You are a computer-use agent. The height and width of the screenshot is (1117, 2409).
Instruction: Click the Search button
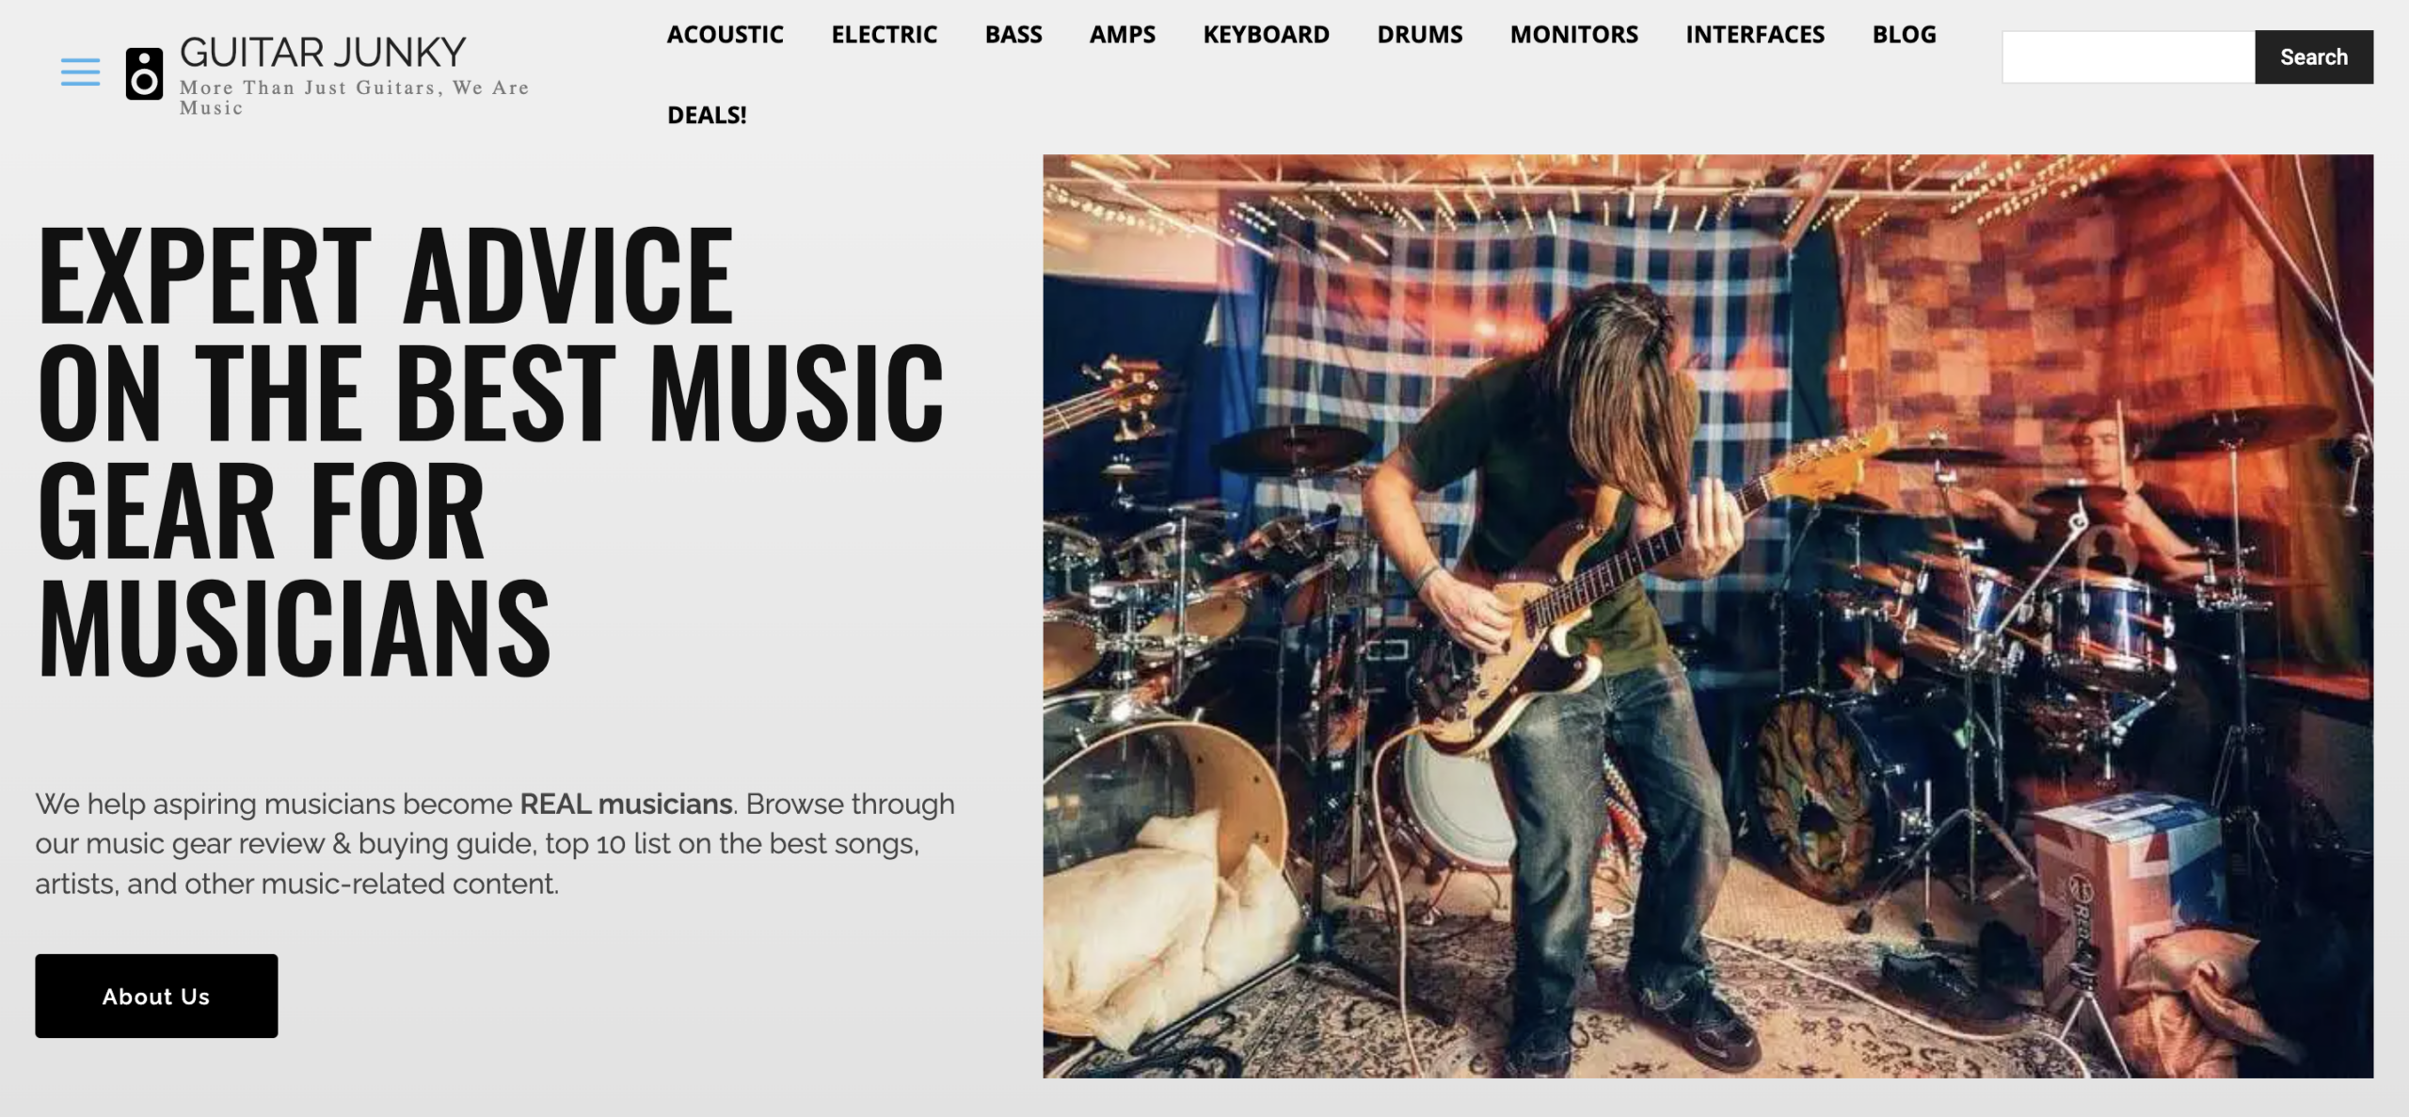coord(2313,57)
